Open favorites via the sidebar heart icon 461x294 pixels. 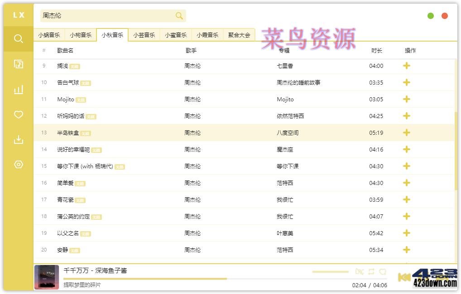[x=18, y=114]
